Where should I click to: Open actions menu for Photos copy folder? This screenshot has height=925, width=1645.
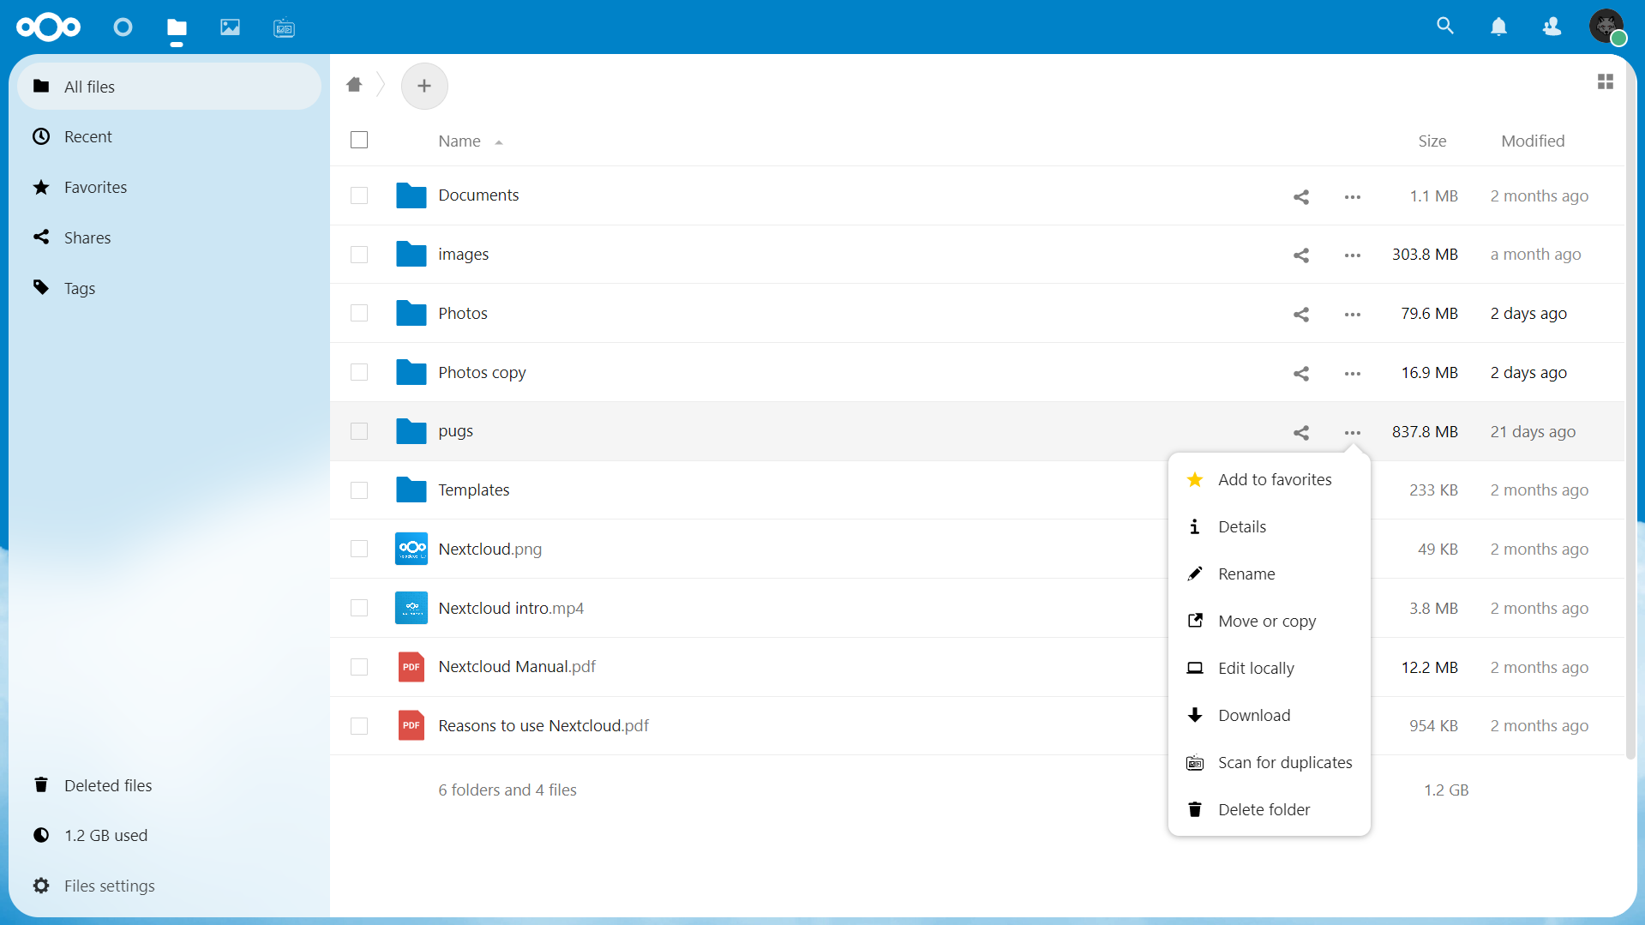click(x=1353, y=374)
